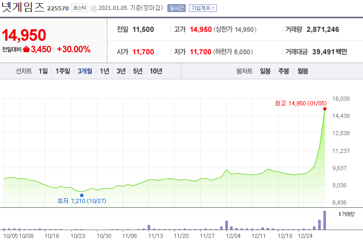Click the 거래대금 value 39,491

pos(323,52)
